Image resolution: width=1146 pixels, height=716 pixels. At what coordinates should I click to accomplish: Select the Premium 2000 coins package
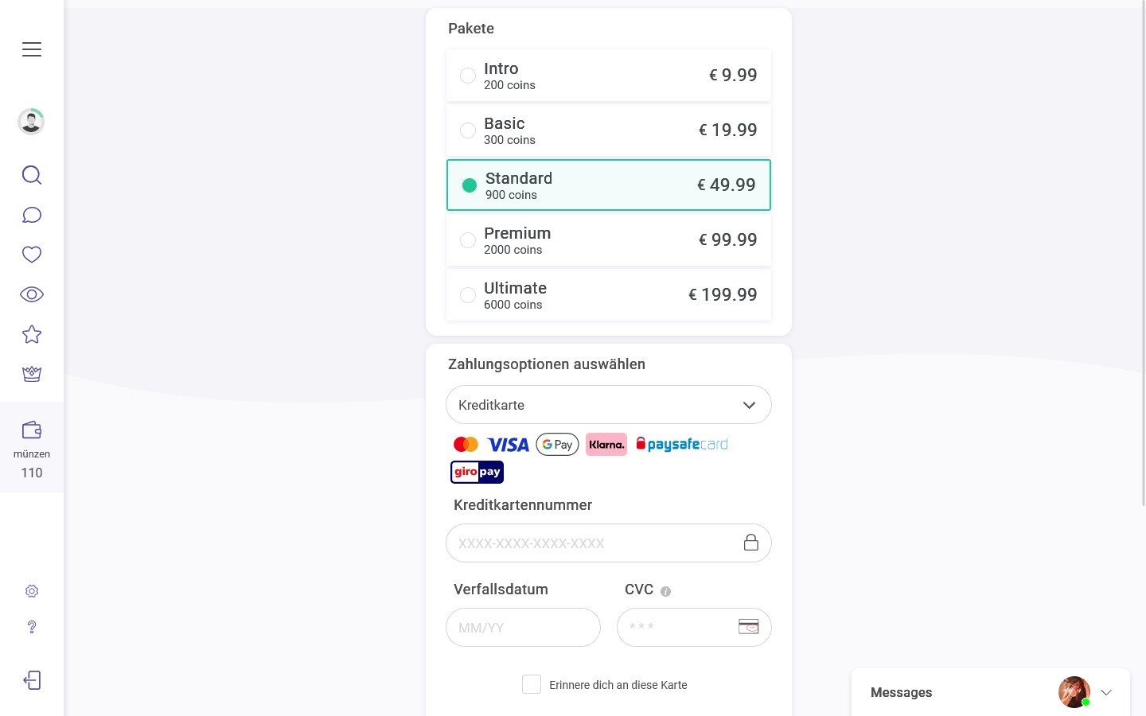609,239
